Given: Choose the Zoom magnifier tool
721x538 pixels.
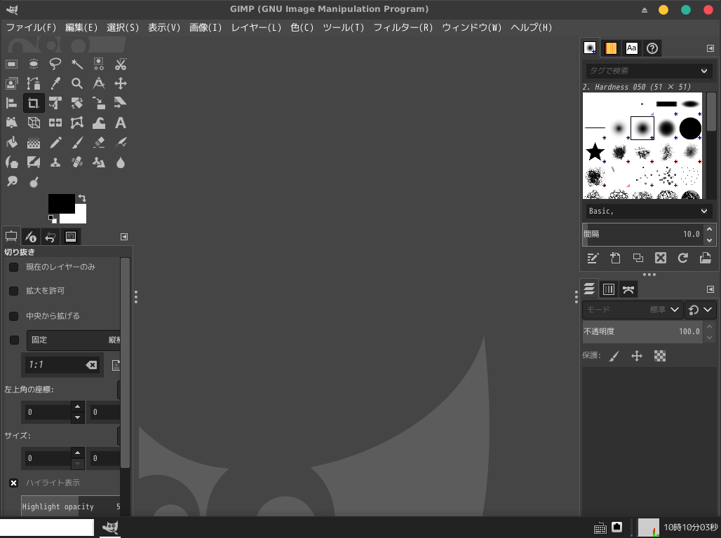Looking at the screenshot, I should pos(76,83).
